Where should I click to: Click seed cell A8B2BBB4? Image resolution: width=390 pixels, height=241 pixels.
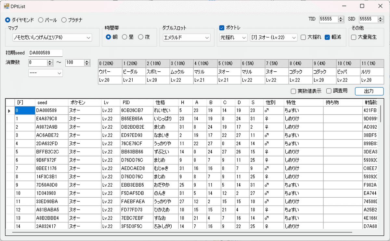[x=51, y=218]
